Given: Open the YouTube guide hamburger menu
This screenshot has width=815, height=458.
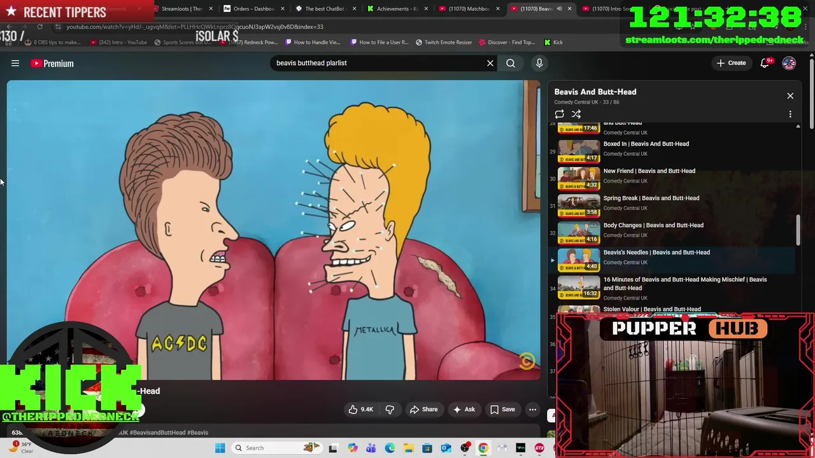Looking at the screenshot, I should [15, 63].
